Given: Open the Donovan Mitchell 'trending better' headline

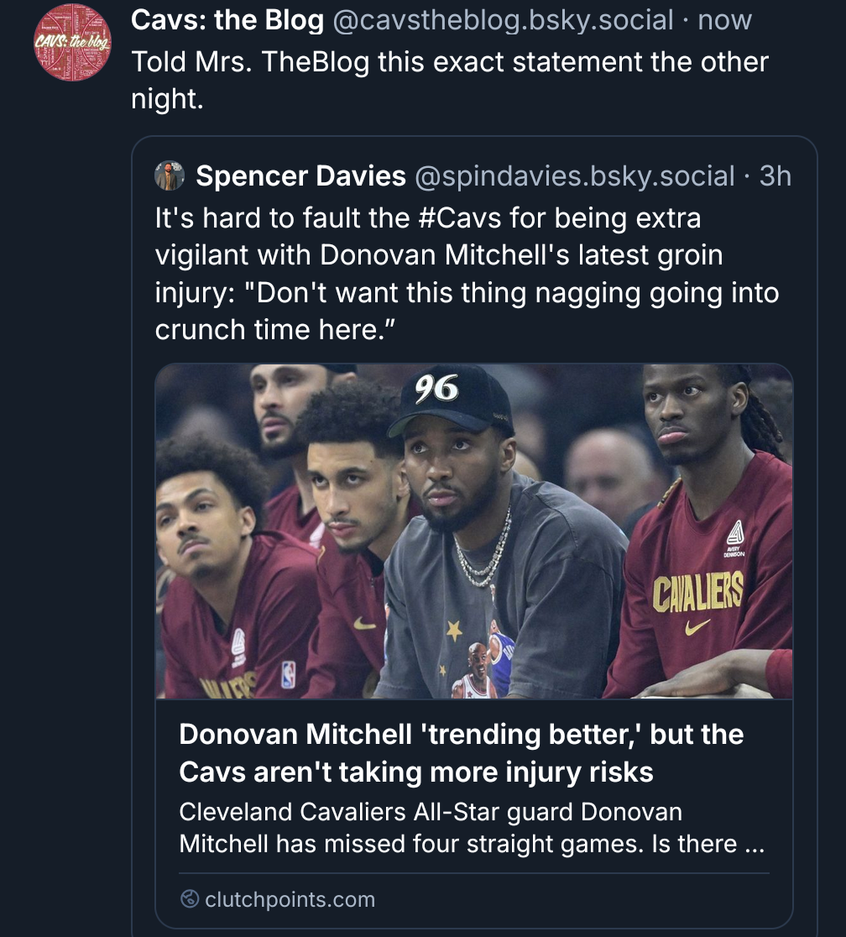Looking at the screenshot, I should click(461, 752).
